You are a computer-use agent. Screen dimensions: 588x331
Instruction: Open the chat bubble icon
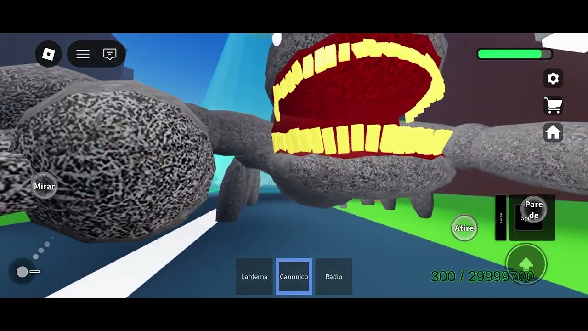click(109, 54)
